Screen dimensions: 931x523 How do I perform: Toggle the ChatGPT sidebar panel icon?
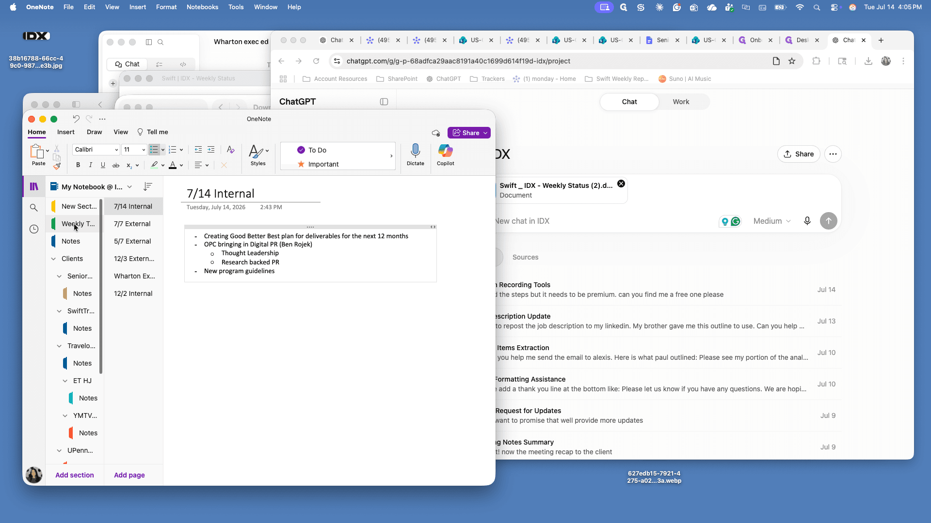click(384, 102)
